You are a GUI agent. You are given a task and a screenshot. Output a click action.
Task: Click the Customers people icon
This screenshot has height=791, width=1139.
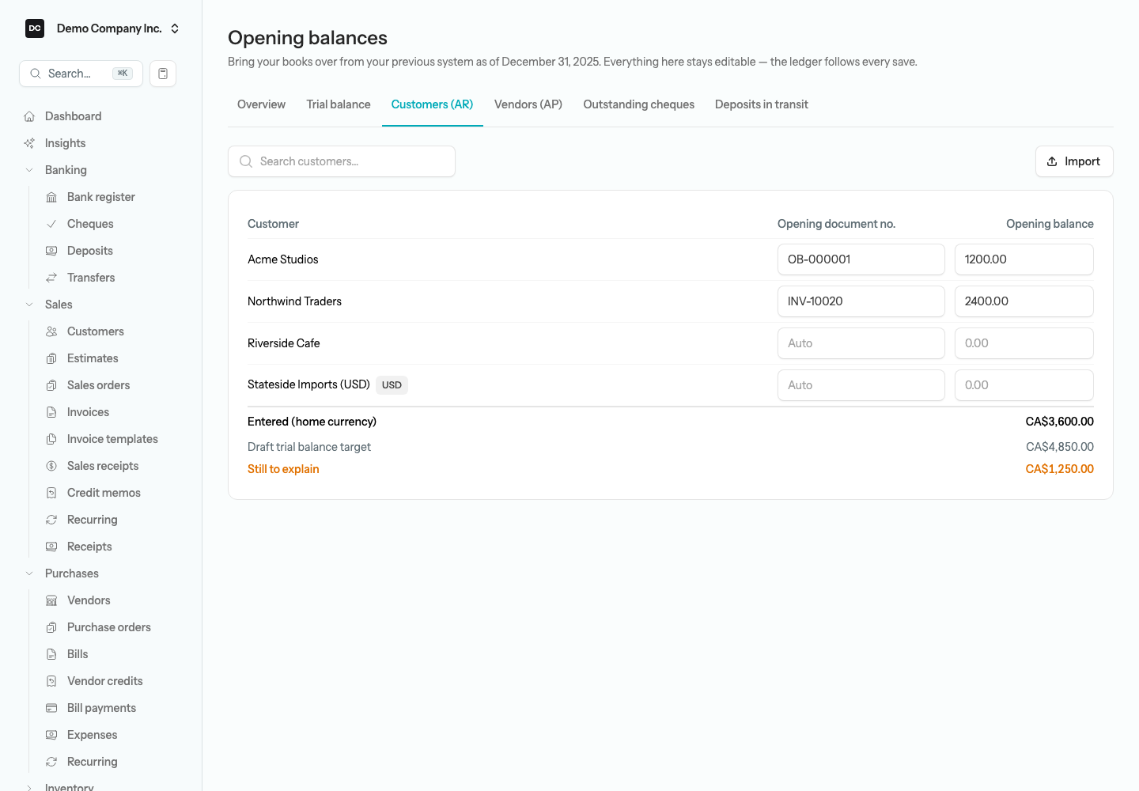(x=51, y=331)
